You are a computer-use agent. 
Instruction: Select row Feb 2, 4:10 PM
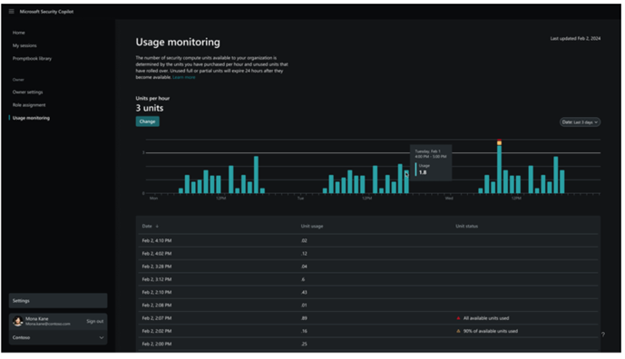click(368, 240)
